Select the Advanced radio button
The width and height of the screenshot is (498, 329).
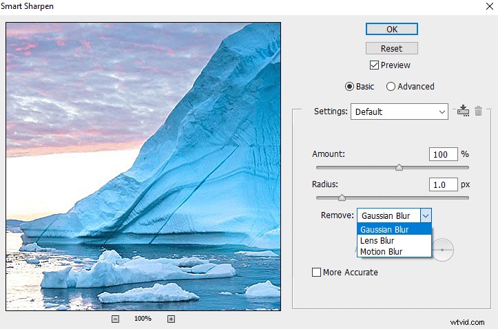pyautogui.click(x=391, y=86)
